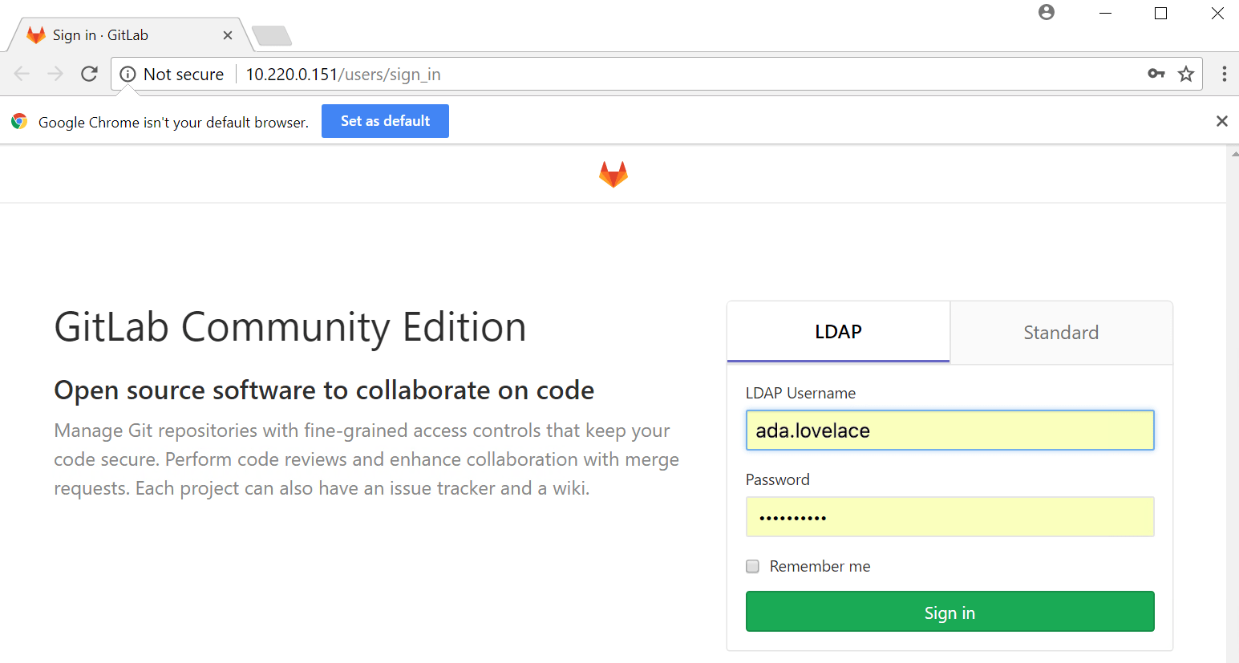
Task: Switch to the LDAP login tab
Action: coord(838,332)
